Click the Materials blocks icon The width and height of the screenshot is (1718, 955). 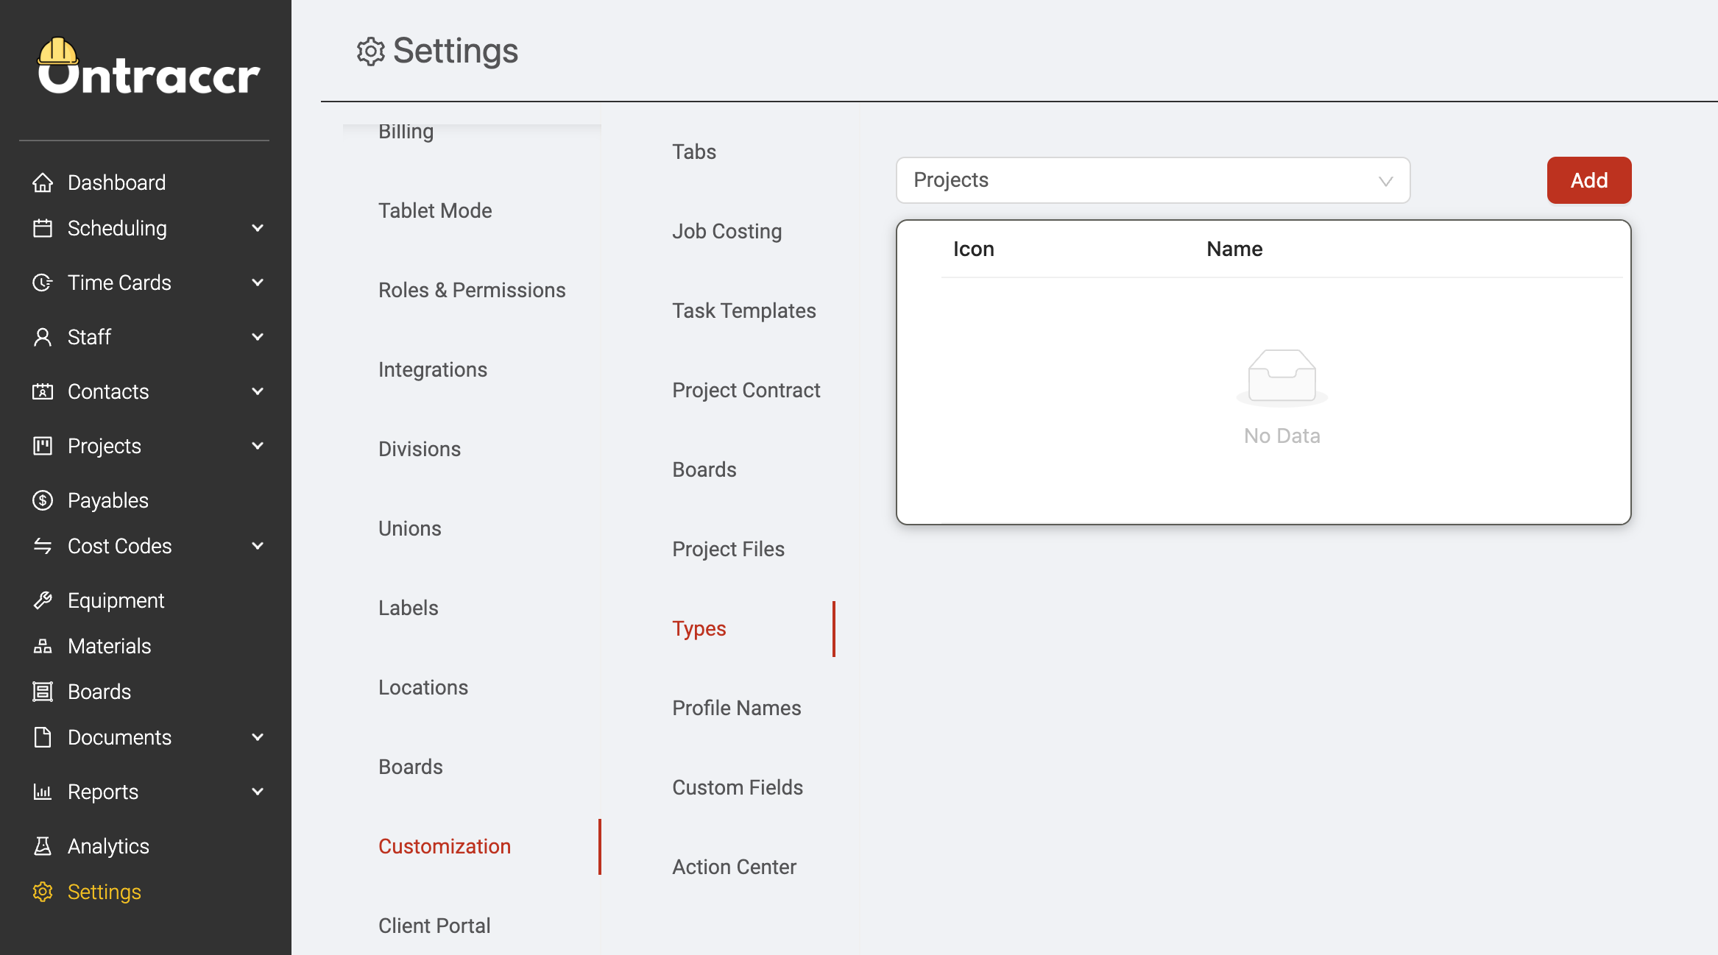(x=43, y=646)
